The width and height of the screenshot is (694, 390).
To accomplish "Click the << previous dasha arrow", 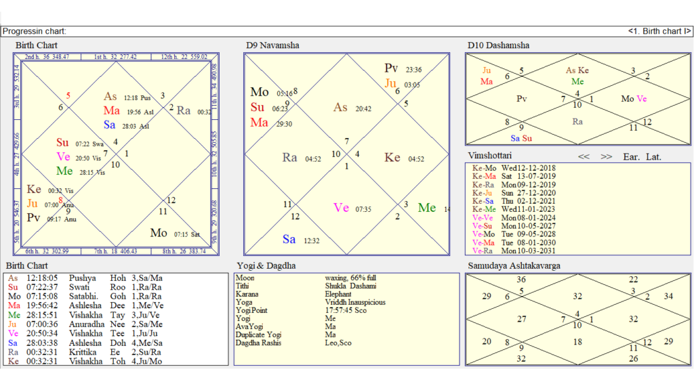I will pyautogui.click(x=583, y=156).
